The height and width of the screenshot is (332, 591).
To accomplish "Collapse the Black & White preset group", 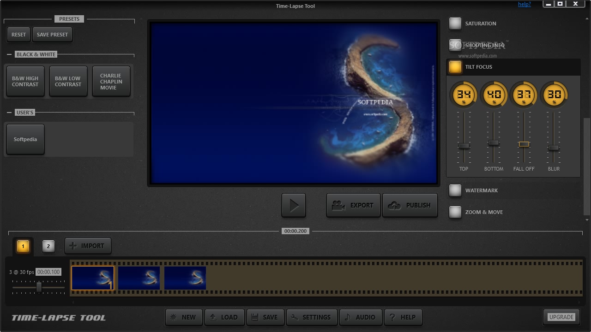I will 9,54.
